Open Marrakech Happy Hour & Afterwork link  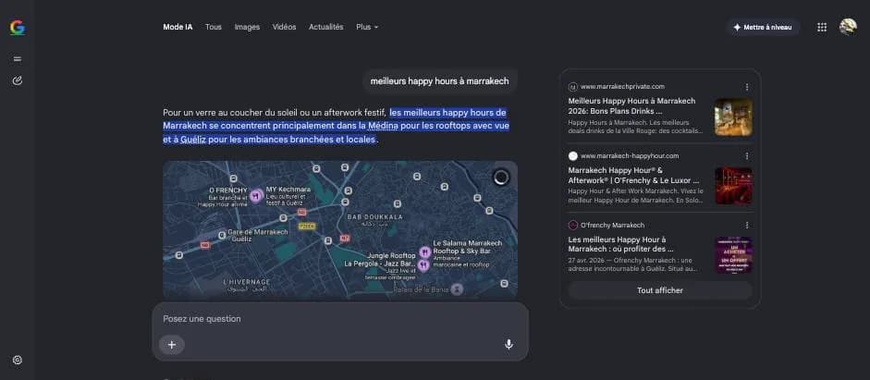[633, 176]
